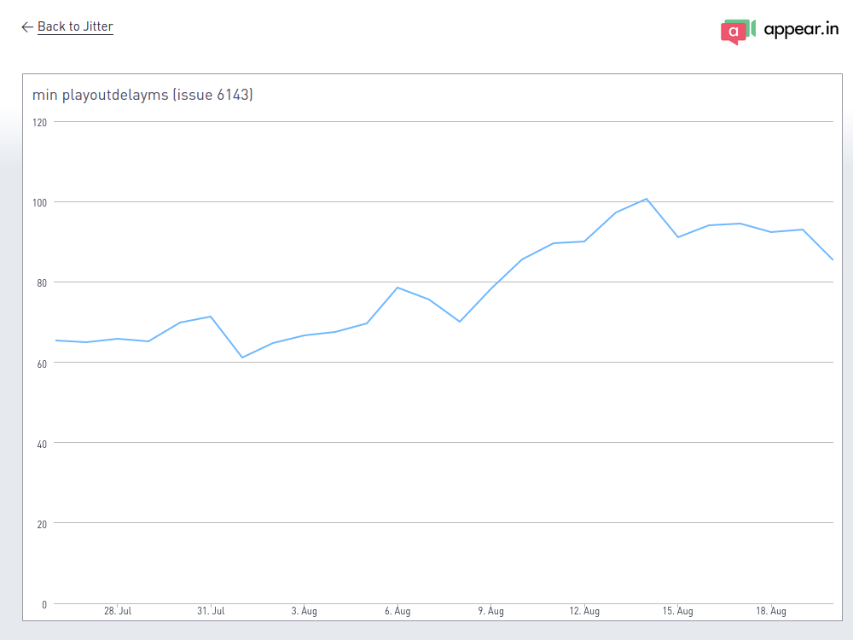Click the line's lowest dip near 1 Aug
This screenshot has height=640, width=853.
pos(242,358)
